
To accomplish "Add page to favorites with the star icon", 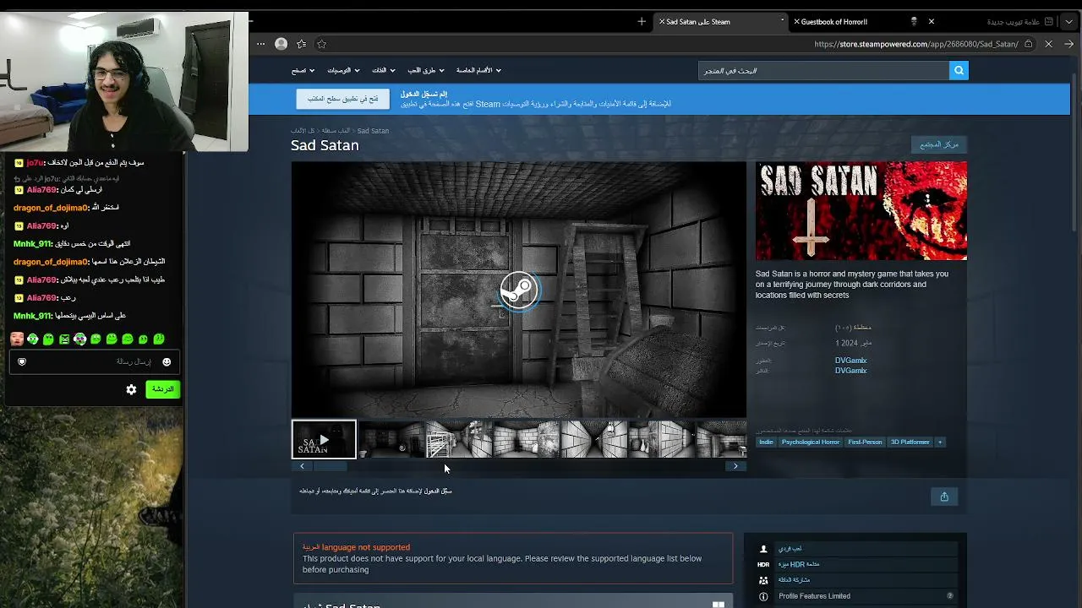I will click(321, 44).
